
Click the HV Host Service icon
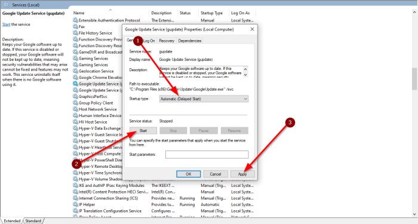click(75, 122)
